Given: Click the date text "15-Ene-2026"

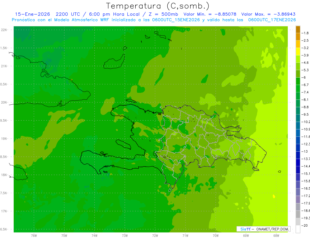Looking at the screenshot, I should click(x=32, y=14).
